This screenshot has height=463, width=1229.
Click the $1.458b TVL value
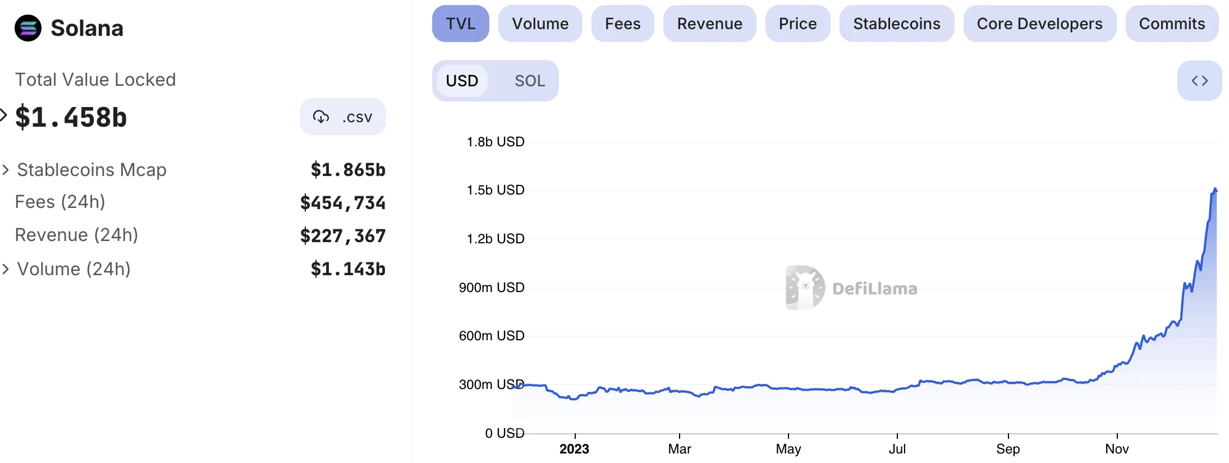coord(71,117)
